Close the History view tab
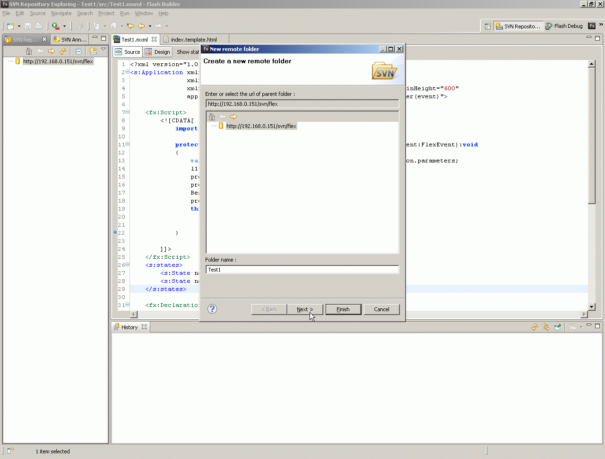Screen dimensions: 605x459 point(144,327)
